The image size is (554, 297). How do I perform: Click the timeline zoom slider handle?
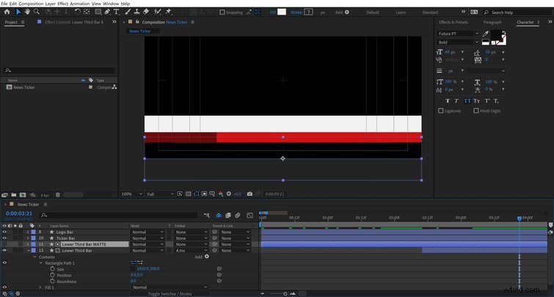point(285,294)
